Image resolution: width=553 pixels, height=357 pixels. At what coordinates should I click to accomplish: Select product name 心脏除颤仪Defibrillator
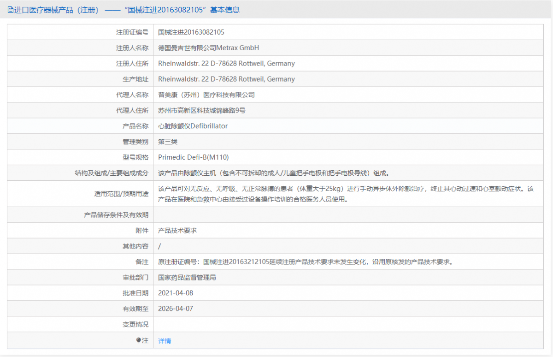pyautogui.click(x=193, y=126)
